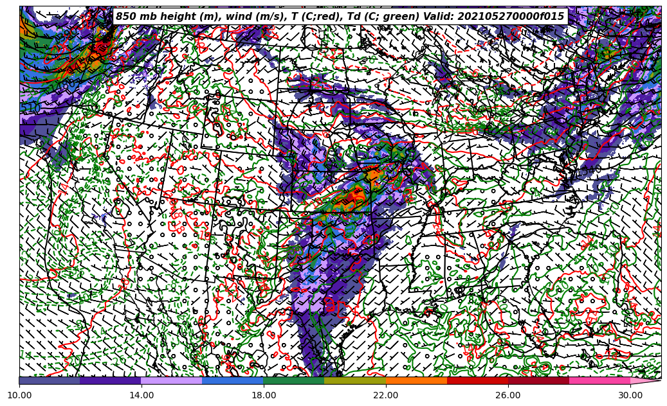This screenshot has width=667, height=406.
Task: Click the light lavender 14–16 colorbar segment
Action: [172, 380]
